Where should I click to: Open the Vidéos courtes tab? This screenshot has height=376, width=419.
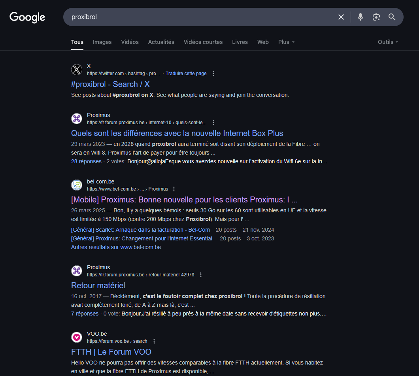203,42
